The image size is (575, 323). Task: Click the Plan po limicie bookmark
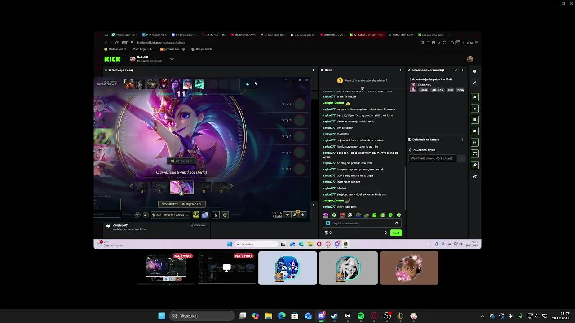pyautogui.click(x=202, y=49)
